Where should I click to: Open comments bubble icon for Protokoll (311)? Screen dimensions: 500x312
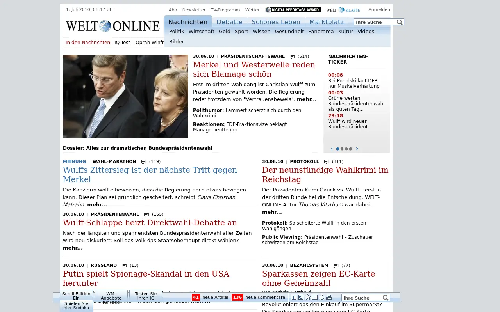coord(327,162)
